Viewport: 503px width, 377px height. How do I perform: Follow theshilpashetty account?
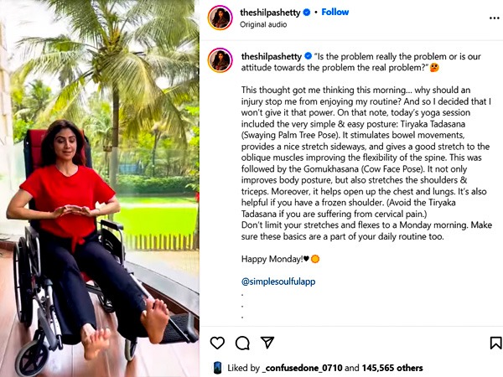[334, 13]
